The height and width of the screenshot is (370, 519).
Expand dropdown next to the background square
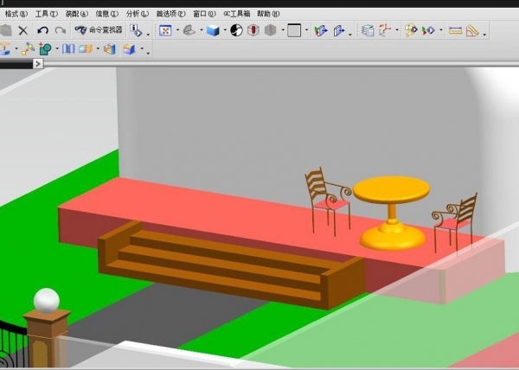coord(306,31)
